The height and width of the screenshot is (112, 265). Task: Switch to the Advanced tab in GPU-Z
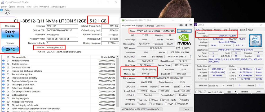coord(149,26)
